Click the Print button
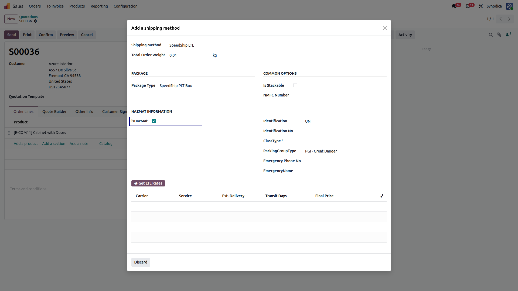518x291 pixels. (27, 35)
